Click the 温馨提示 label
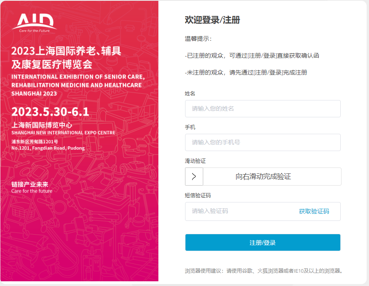Image resolution: width=369 pixels, height=286 pixels. click(x=198, y=39)
